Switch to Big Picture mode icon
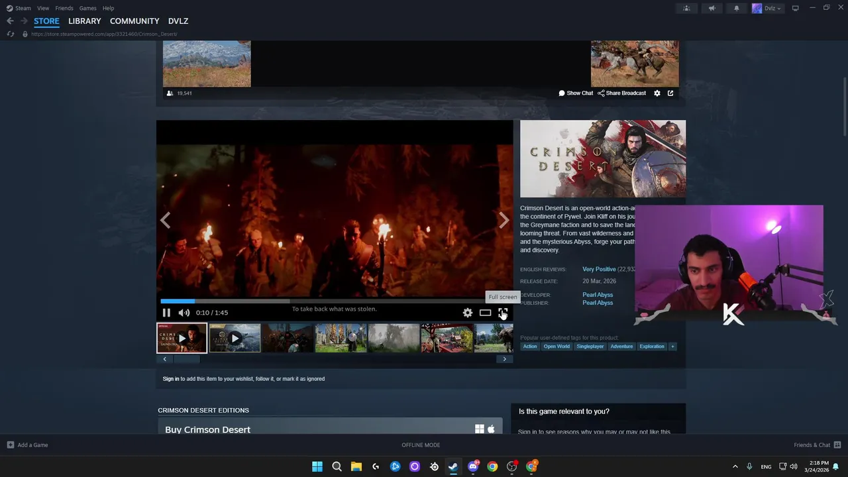 click(x=796, y=8)
